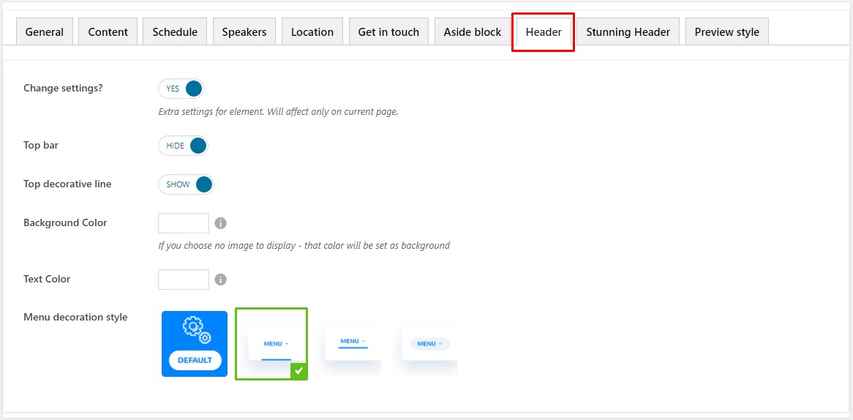
Task: Choose the selected underline menu decoration style
Action: pyautogui.click(x=271, y=344)
